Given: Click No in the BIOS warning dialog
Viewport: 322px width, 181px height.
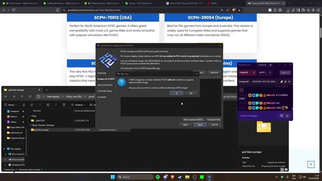Looking at the screenshot, I should 191,93.
